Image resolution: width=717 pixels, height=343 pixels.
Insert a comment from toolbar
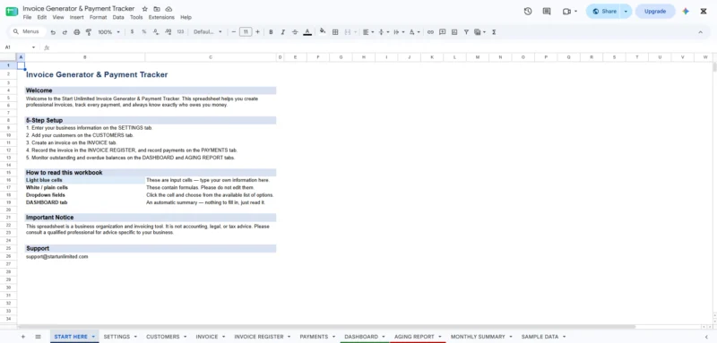point(442,32)
